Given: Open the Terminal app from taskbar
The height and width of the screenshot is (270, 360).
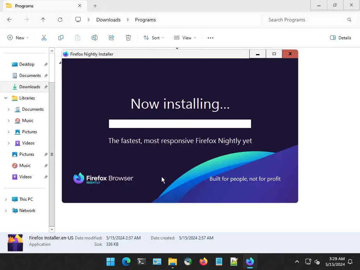Looking at the screenshot, I should (x=141, y=262).
